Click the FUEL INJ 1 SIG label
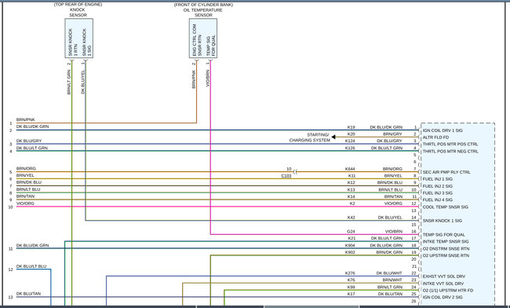 pyautogui.click(x=437, y=179)
